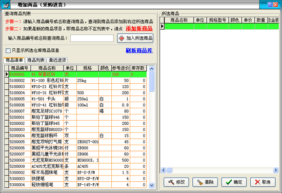Screen dimensions: 282x193
Task: Click 参考进价 column header
Action: 120,68
